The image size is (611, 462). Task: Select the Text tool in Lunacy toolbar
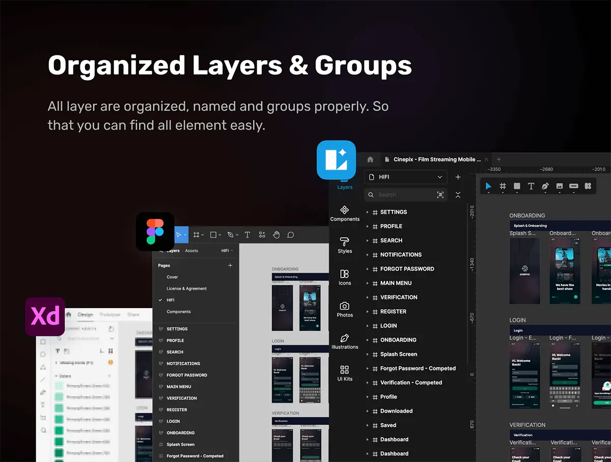pyautogui.click(x=531, y=186)
